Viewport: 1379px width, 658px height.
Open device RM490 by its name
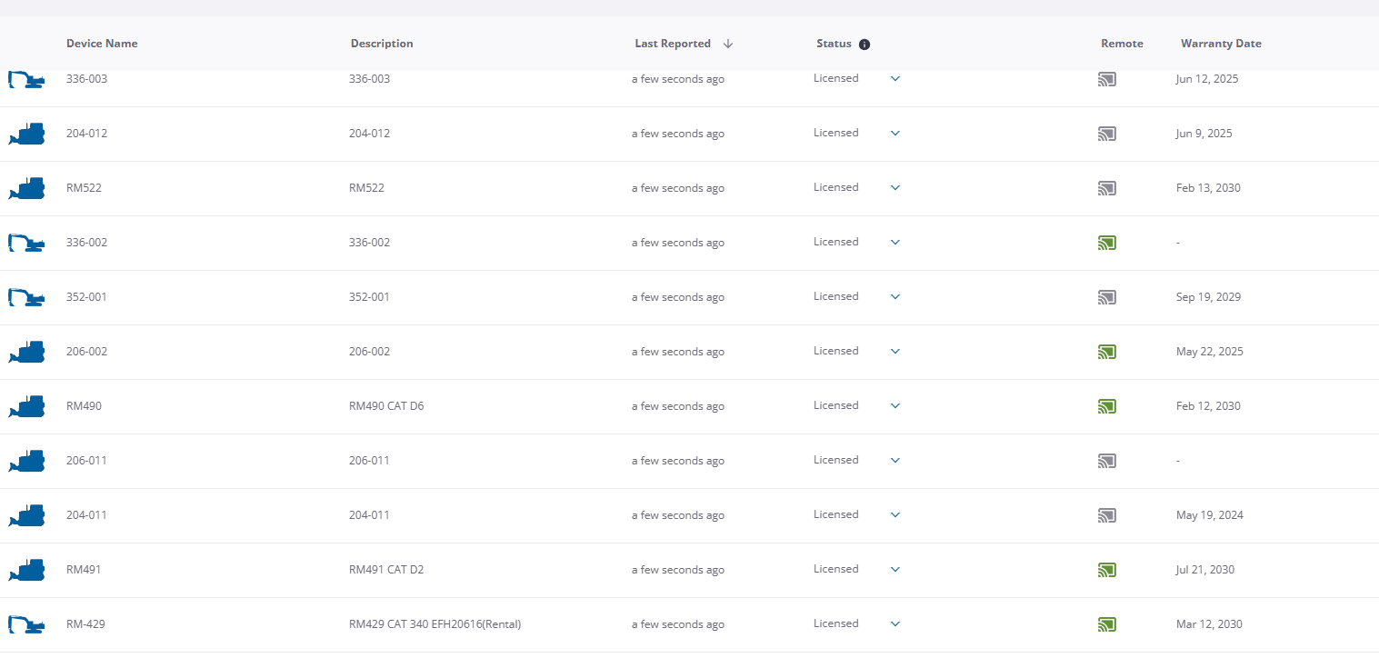85,406
